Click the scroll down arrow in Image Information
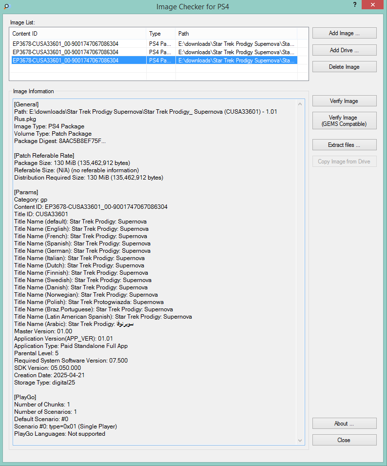The image size is (387, 466). pos(300,441)
